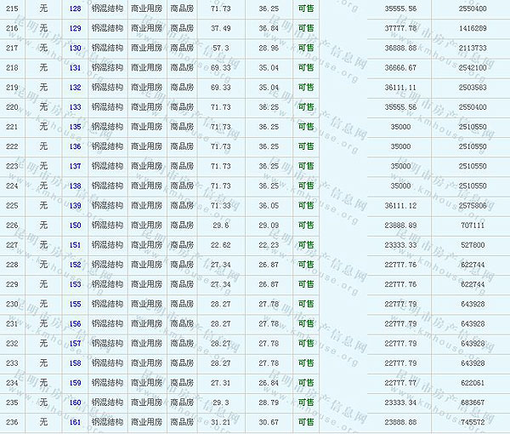Click total price 1416289 cell

pyautogui.click(x=473, y=28)
